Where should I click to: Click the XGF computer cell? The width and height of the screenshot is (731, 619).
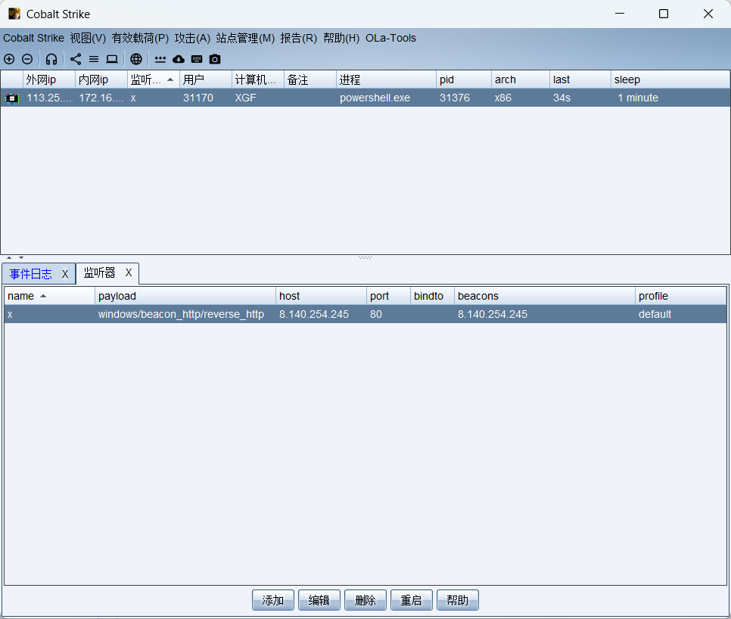pos(258,98)
